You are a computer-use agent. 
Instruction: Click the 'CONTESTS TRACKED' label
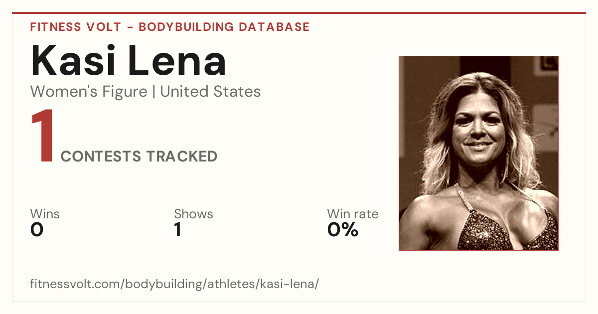click(139, 157)
